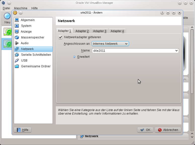The height and width of the screenshot is (145, 195).
Task: Click the Audio speaker icon
Action: coord(17,43)
